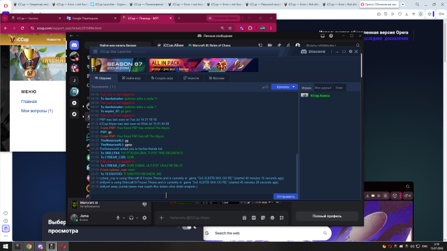Open the Discord help icon
Viewport: 447px width, 251px height.
point(331,36)
